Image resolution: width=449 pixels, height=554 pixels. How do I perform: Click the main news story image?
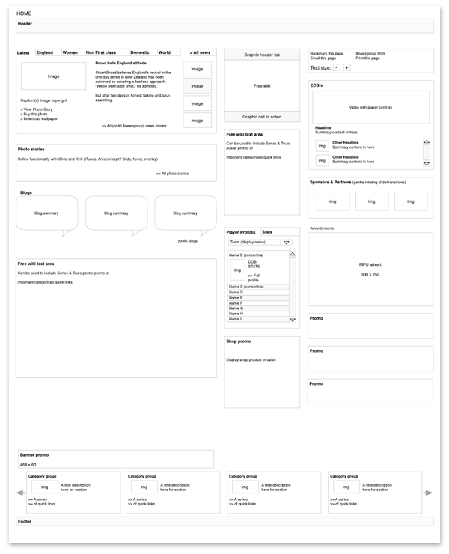coord(54,76)
